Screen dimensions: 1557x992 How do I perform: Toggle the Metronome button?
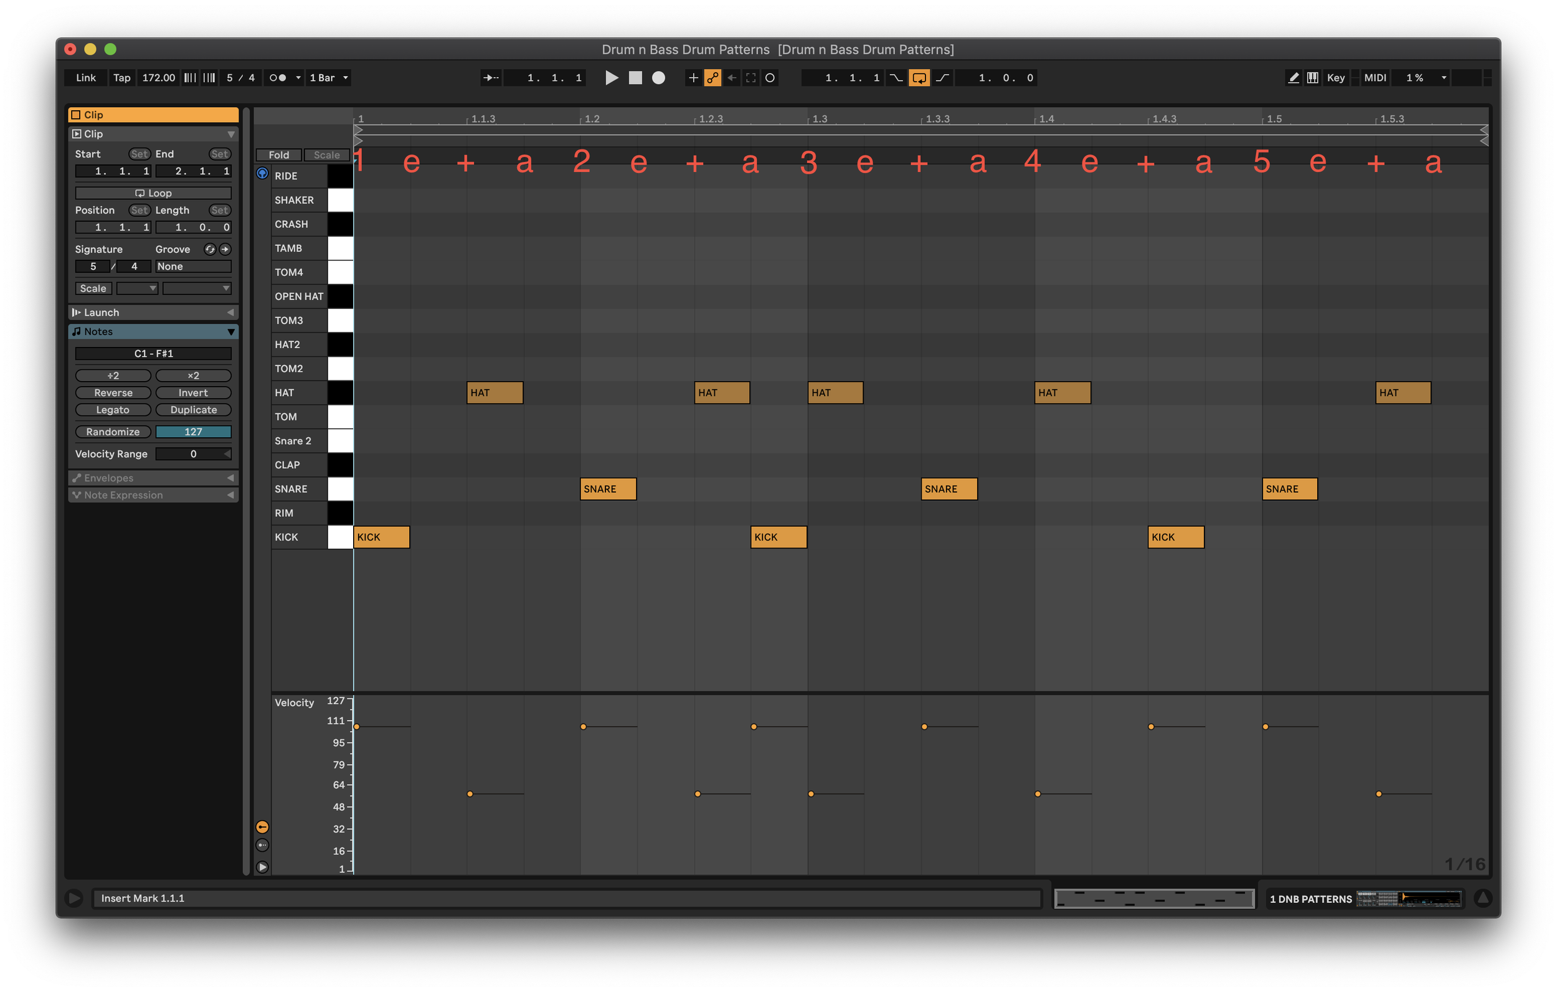(278, 78)
